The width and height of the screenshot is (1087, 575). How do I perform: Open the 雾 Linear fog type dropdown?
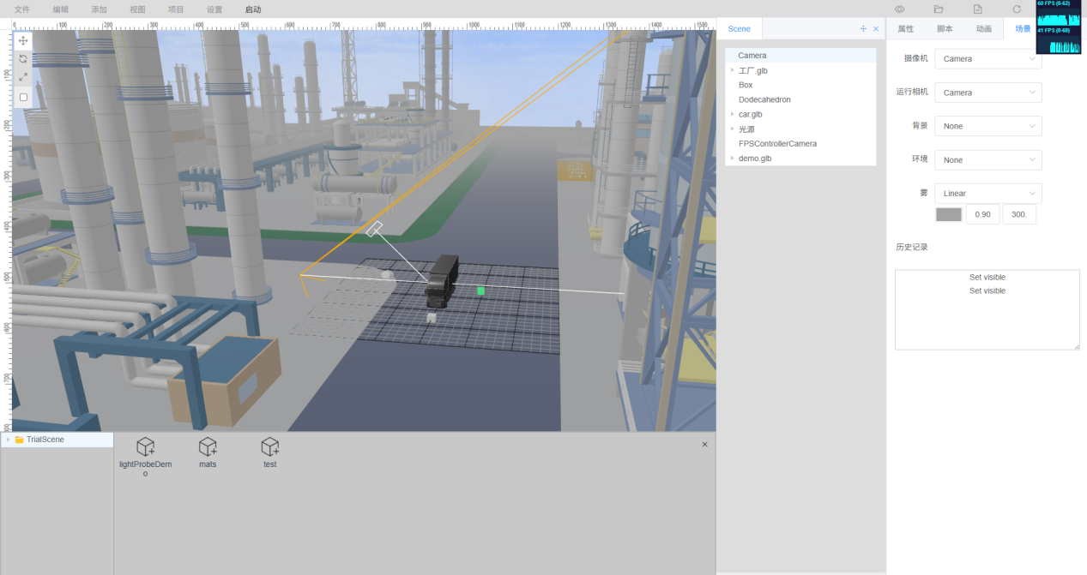point(987,194)
